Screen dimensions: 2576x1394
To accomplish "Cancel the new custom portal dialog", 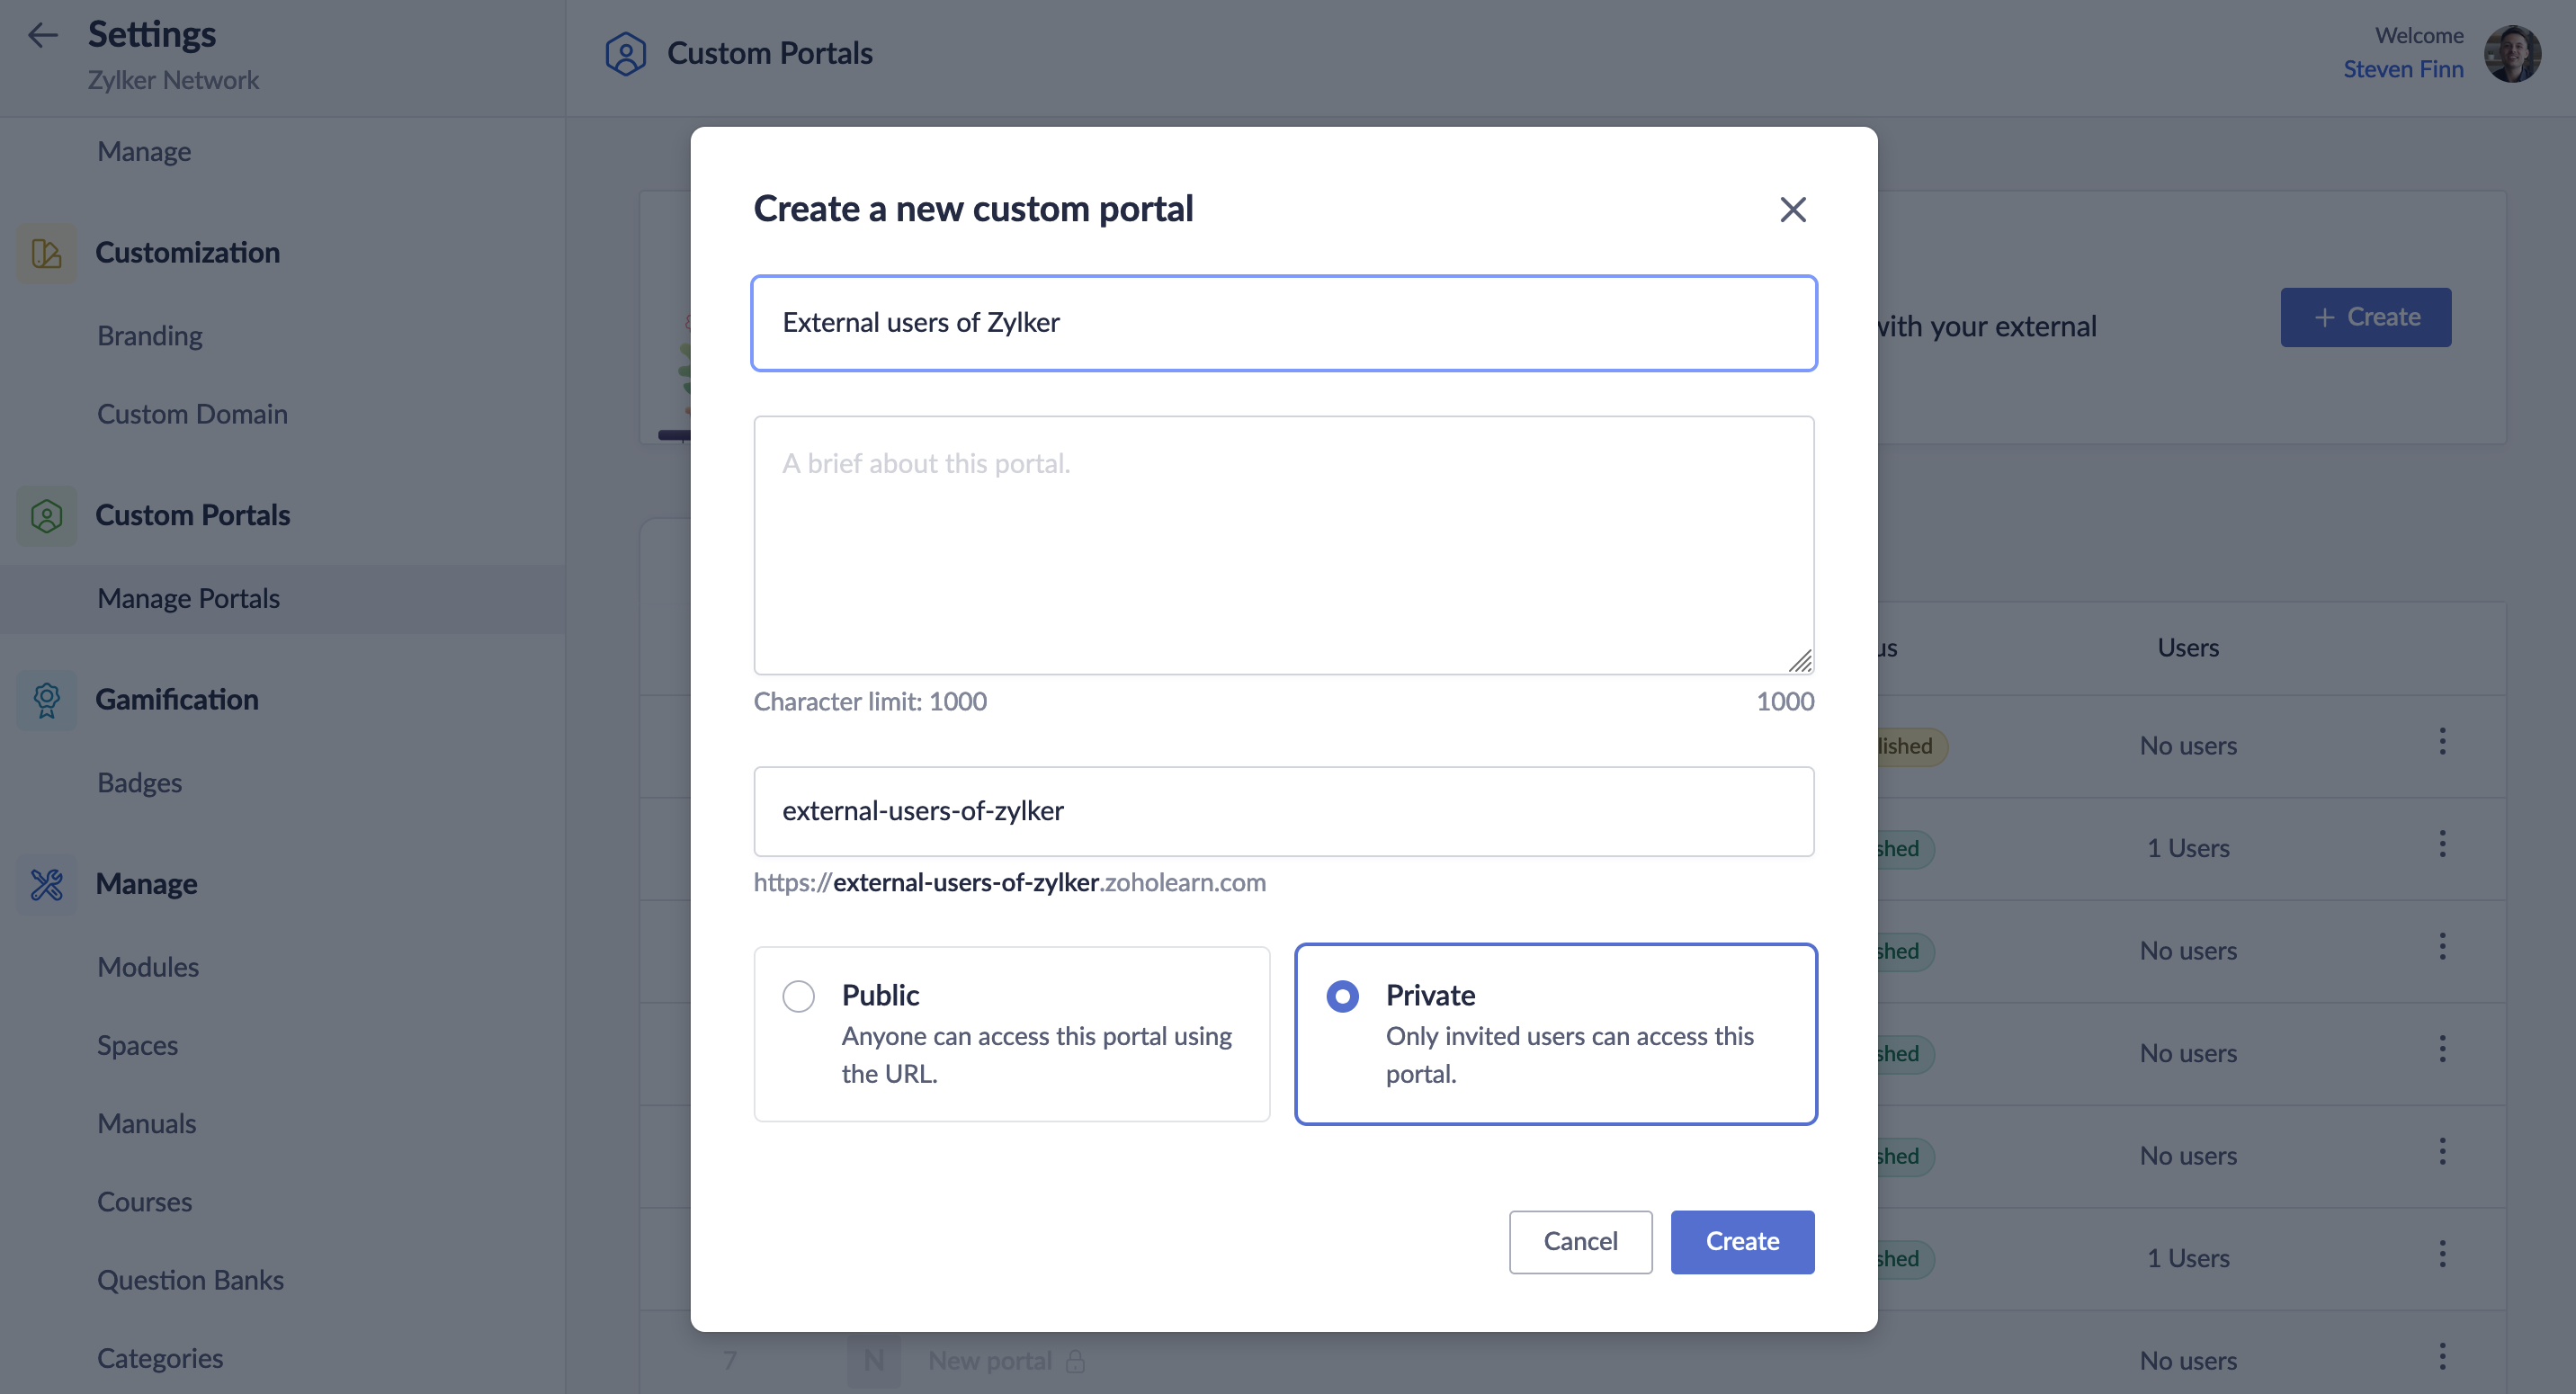I will pos(1580,1242).
